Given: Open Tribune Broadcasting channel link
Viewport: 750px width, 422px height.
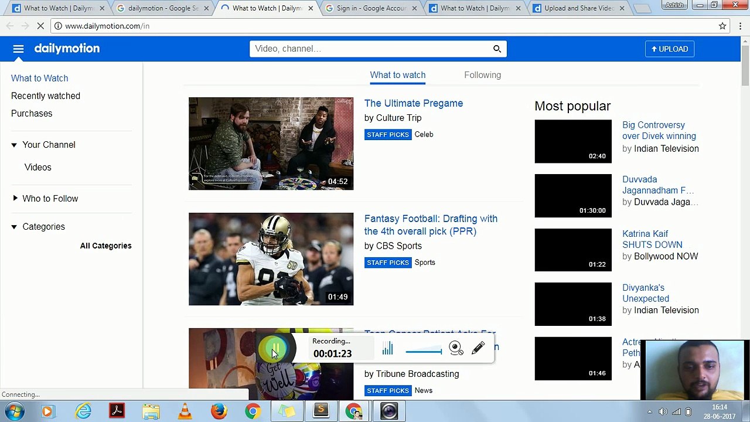Looking at the screenshot, I should [417, 374].
